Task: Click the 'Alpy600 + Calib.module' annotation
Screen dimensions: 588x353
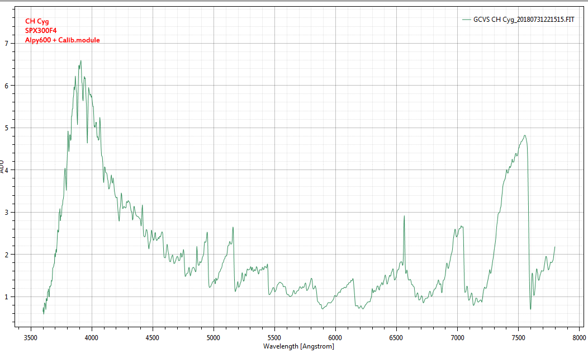Action: pyautogui.click(x=62, y=40)
